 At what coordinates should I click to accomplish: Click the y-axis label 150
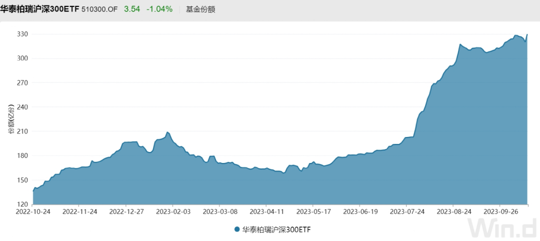point(22,180)
